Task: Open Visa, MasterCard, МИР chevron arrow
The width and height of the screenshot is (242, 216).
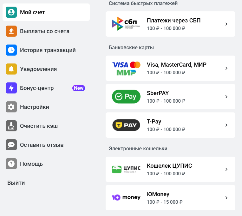Action: tap(226, 68)
